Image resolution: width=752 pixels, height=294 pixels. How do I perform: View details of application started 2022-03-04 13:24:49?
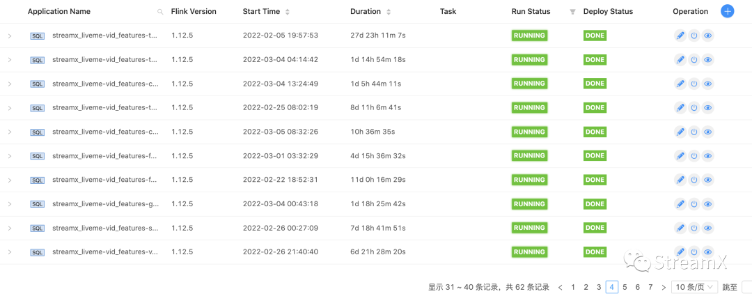pyautogui.click(x=707, y=84)
